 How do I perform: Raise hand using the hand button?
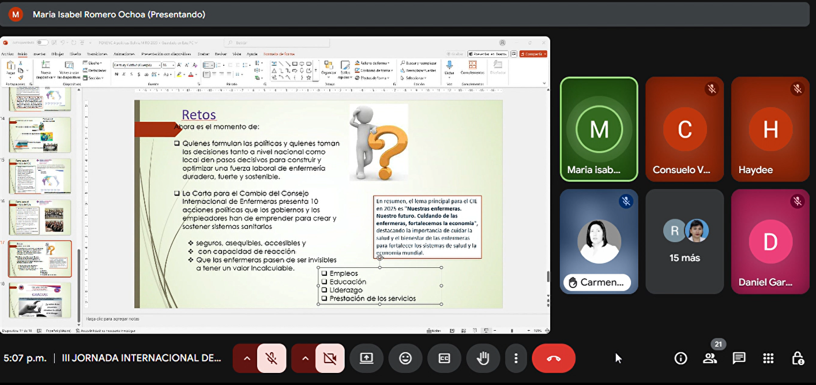click(x=483, y=358)
